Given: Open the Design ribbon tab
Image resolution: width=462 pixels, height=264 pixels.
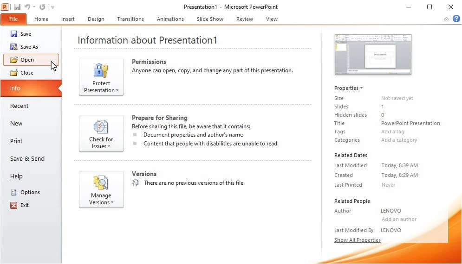Looking at the screenshot, I should (96, 19).
